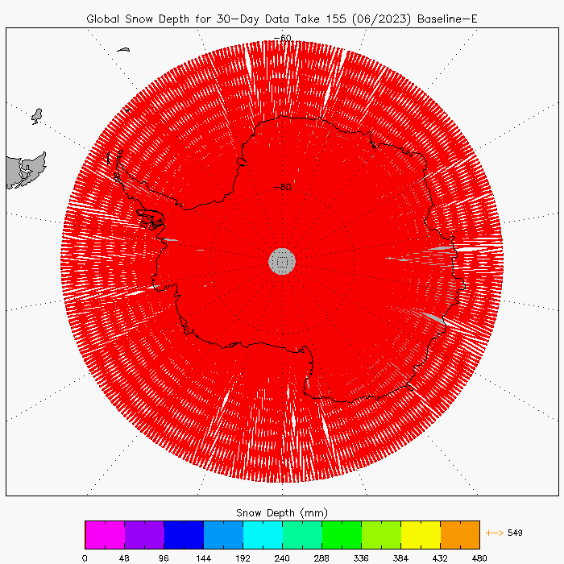Click the gray polar data gap circle

pyautogui.click(x=282, y=261)
